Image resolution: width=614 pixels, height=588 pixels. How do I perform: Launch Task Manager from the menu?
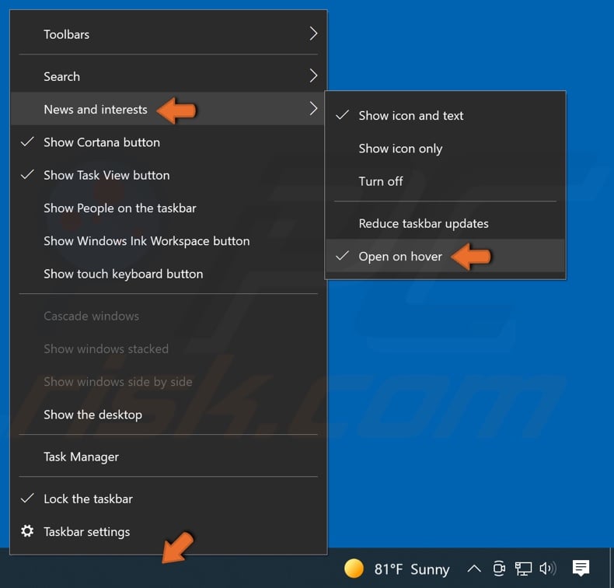click(x=169, y=457)
